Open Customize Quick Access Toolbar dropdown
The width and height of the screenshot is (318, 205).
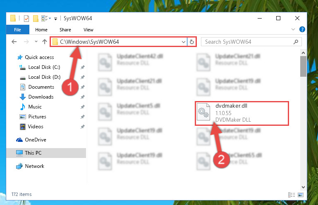coord(55,19)
